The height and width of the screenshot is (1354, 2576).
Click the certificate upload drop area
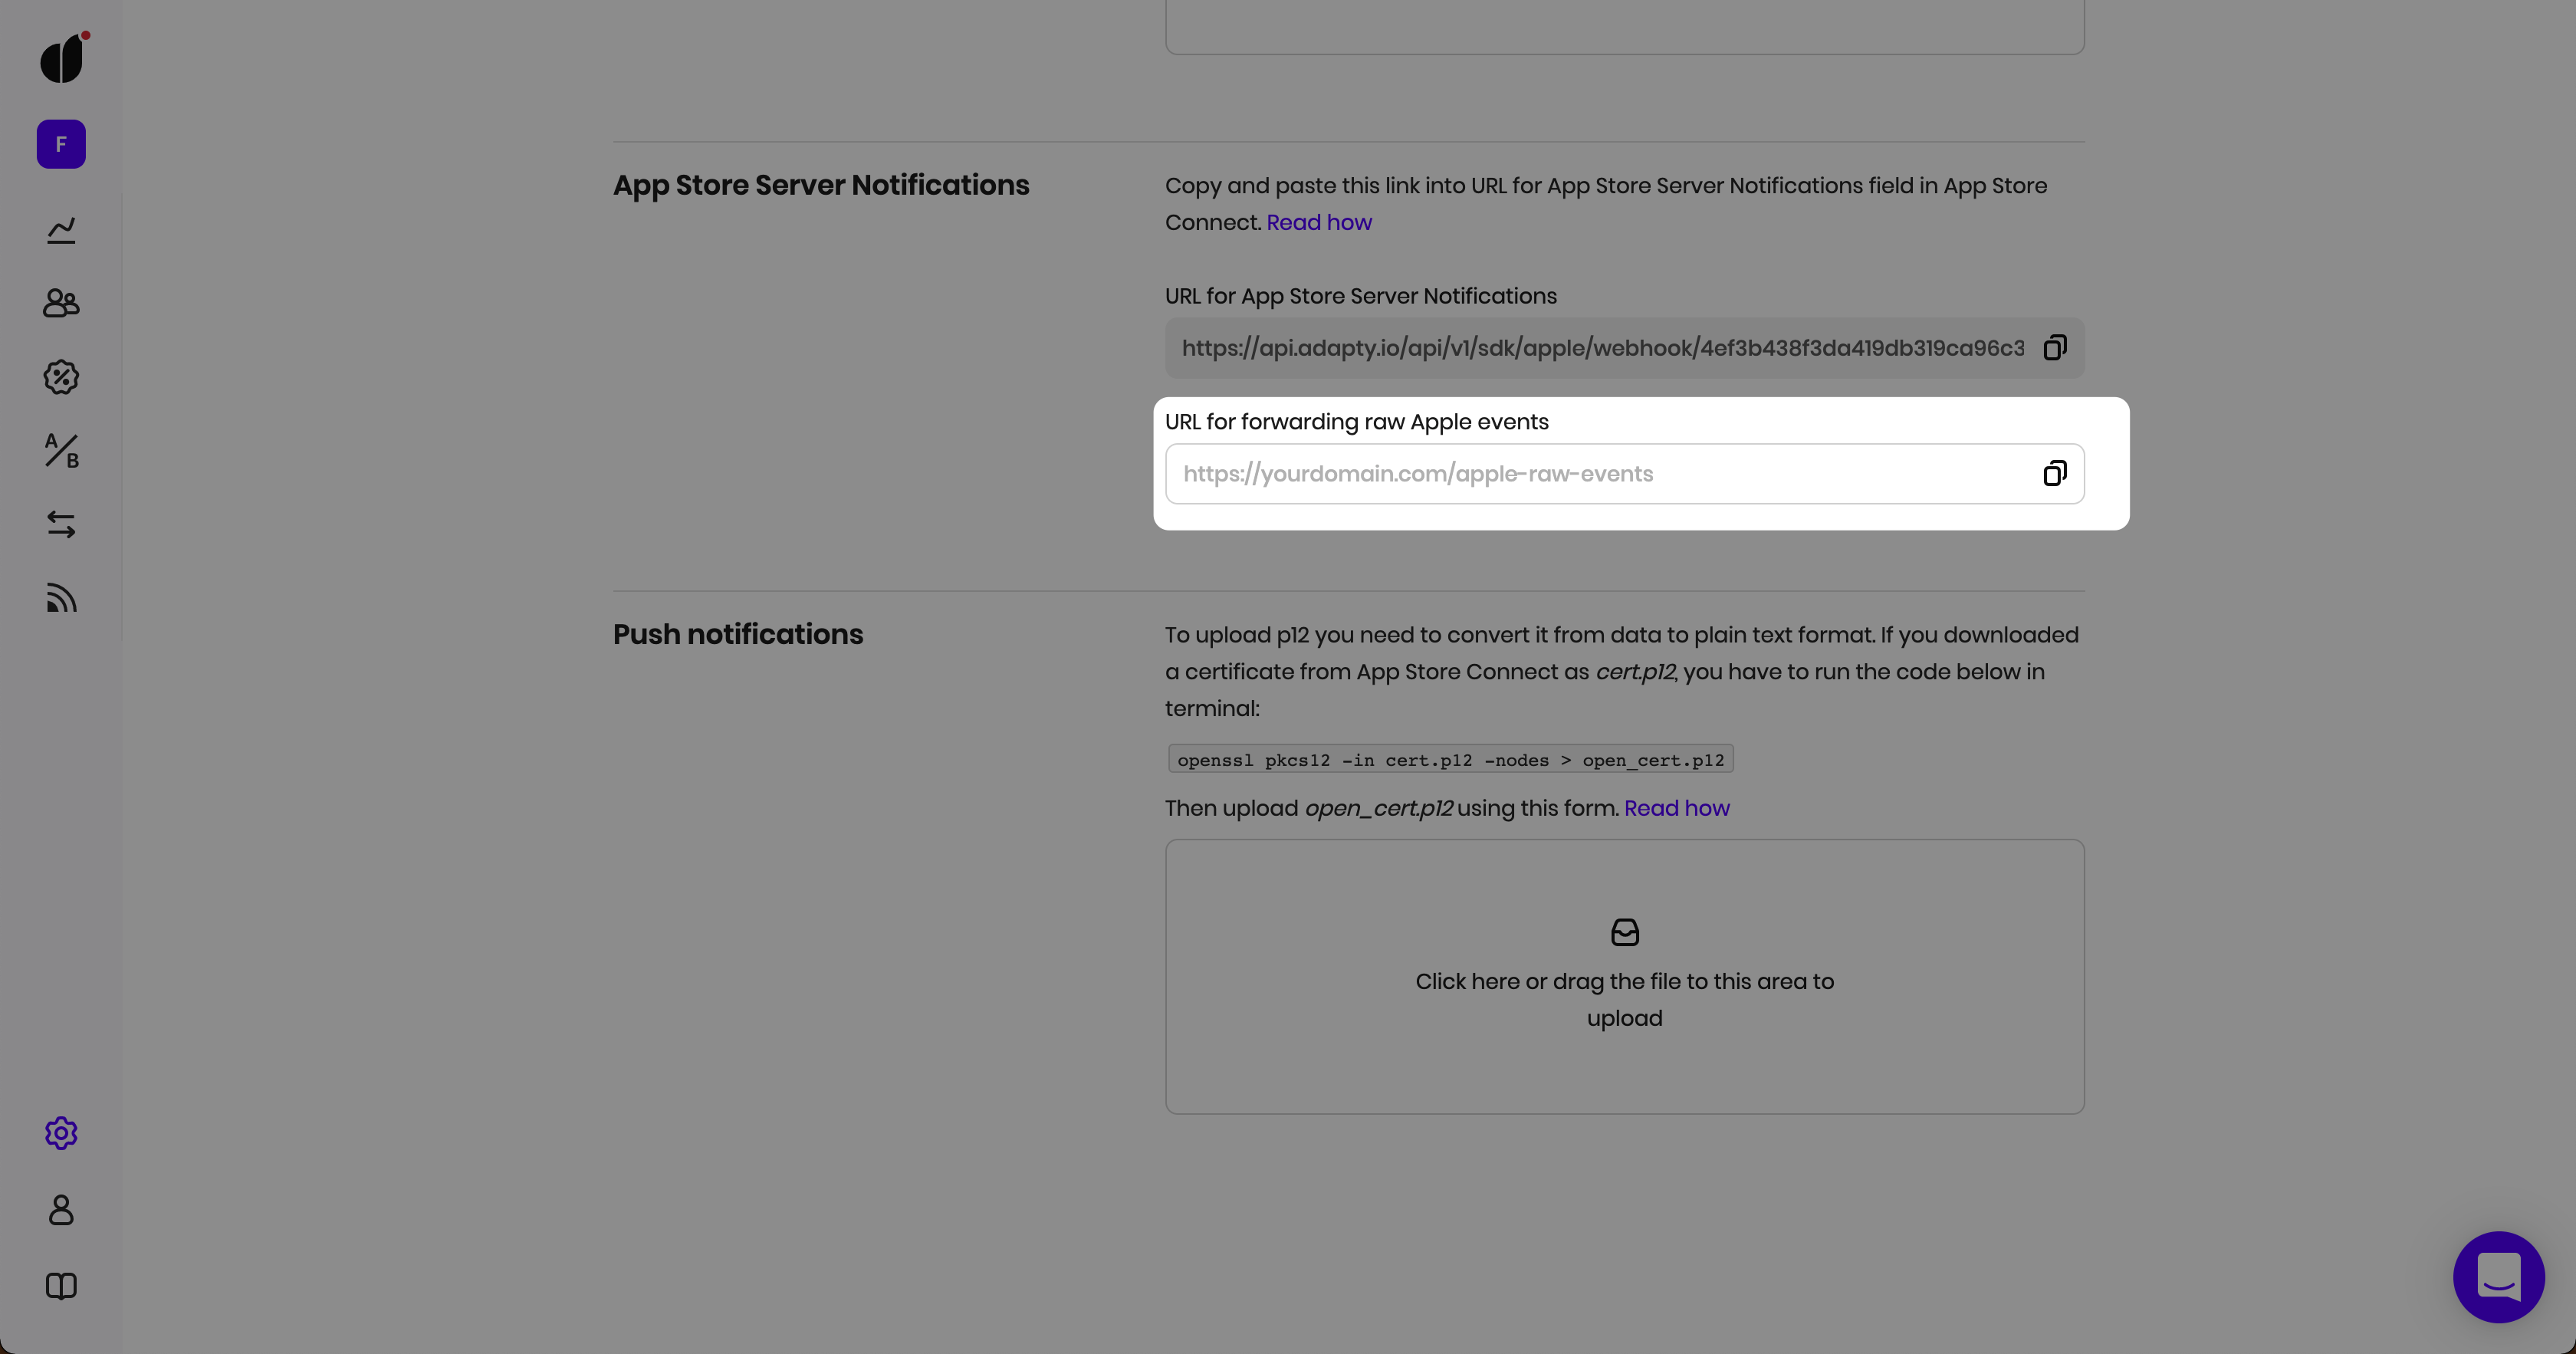pyautogui.click(x=1624, y=976)
